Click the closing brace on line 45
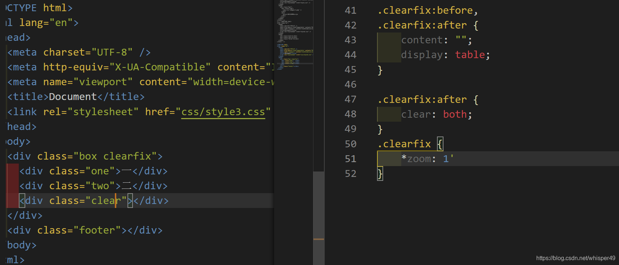 tap(380, 70)
